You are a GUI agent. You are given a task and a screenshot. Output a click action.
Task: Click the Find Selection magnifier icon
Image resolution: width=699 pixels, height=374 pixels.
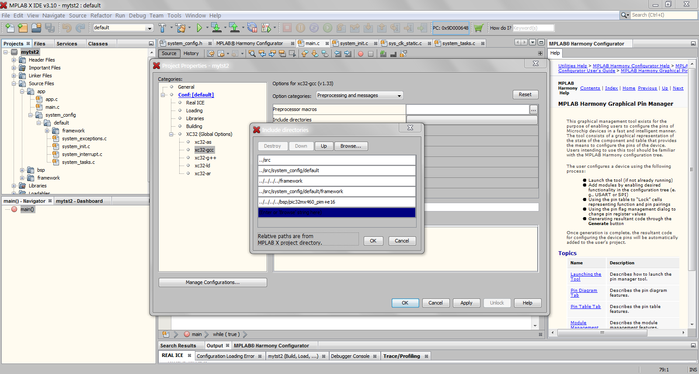(252, 53)
